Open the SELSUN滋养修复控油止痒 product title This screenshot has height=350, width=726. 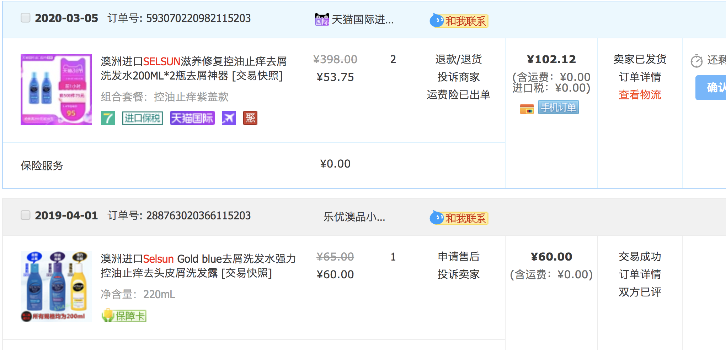point(194,68)
